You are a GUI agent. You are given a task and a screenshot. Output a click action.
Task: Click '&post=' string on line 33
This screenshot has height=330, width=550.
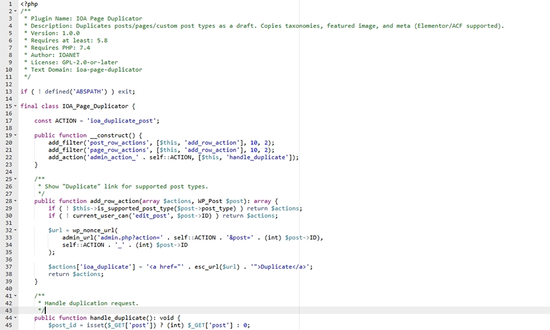pos(240,237)
